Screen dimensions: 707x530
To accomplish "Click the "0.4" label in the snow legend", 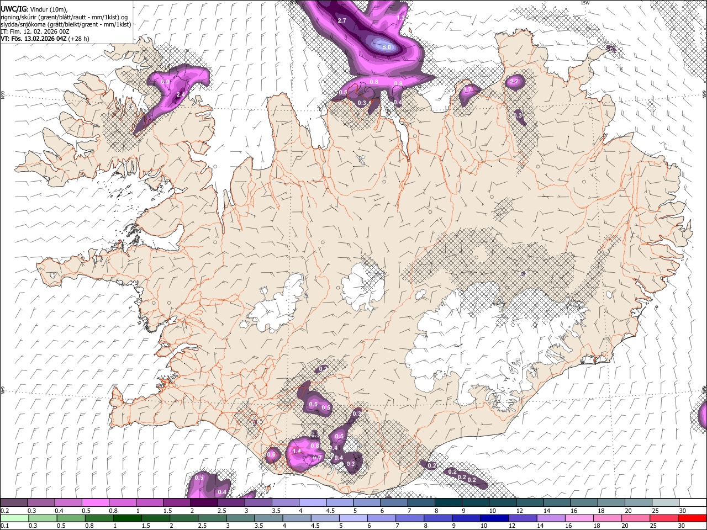I will point(59,511).
